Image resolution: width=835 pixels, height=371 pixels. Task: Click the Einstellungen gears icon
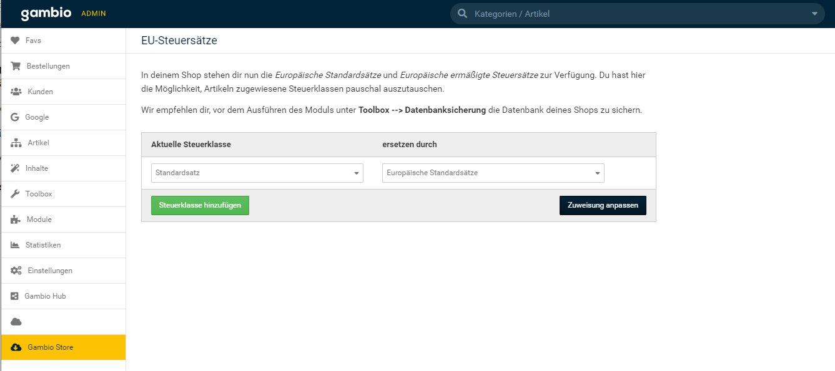pyautogui.click(x=16, y=271)
